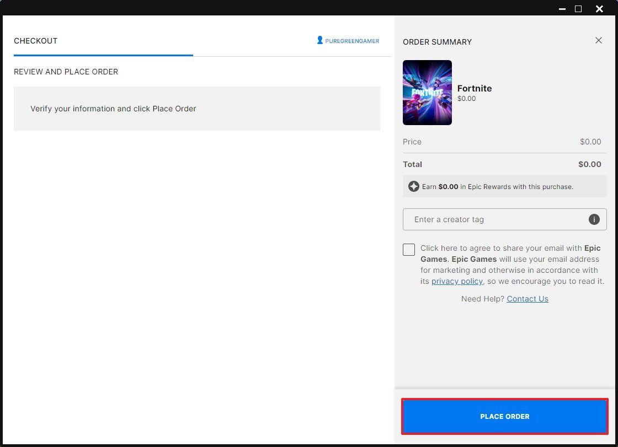The width and height of the screenshot is (618, 447).
Task: Open the creator tag info icon
Action: click(x=594, y=219)
